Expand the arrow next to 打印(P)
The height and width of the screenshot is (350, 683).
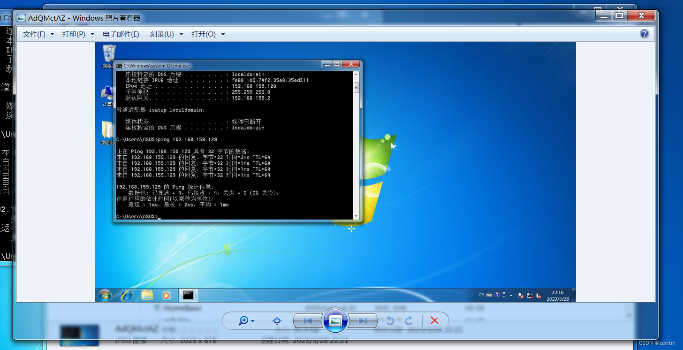coord(92,34)
